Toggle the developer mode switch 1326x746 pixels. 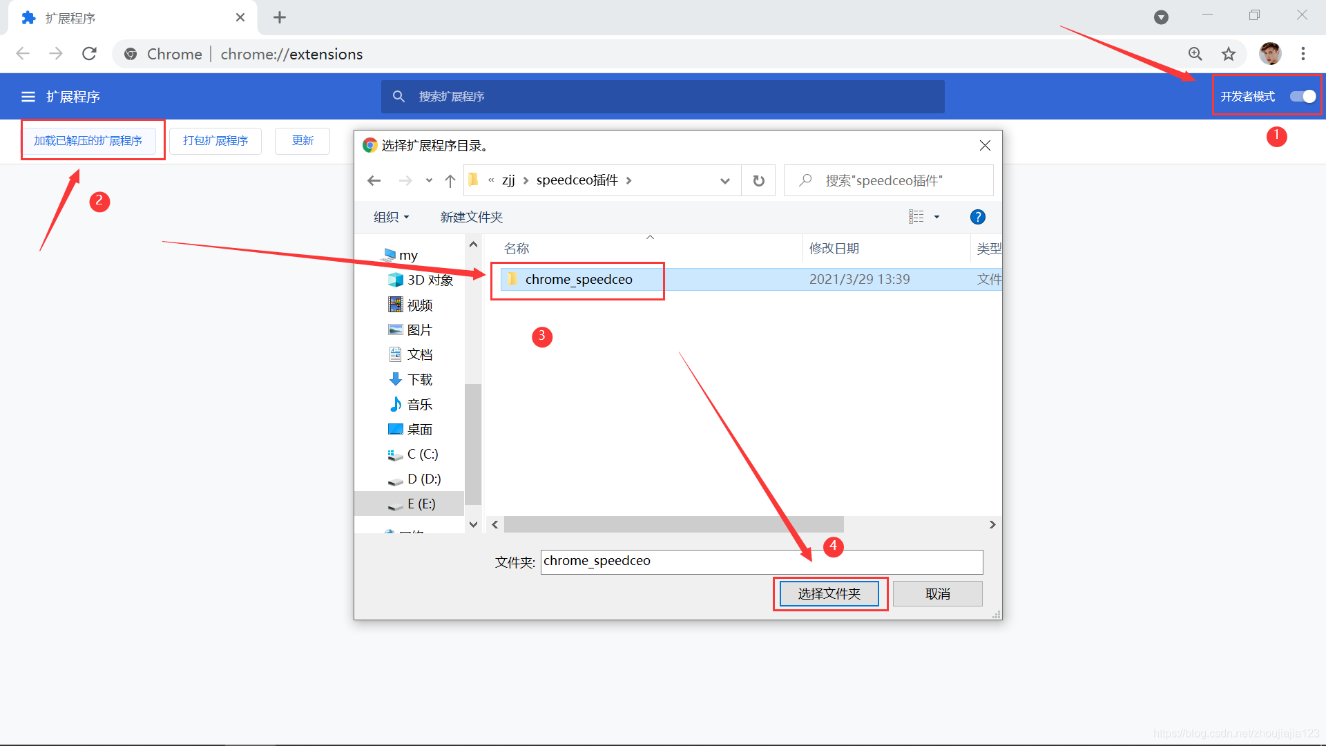coord(1303,97)
